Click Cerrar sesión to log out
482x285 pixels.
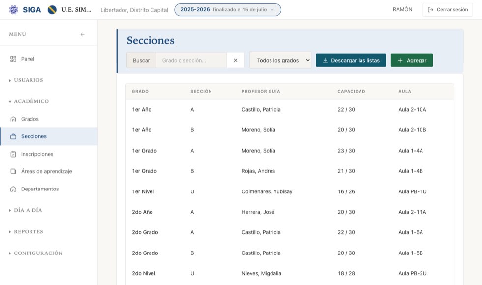(448, 10)
